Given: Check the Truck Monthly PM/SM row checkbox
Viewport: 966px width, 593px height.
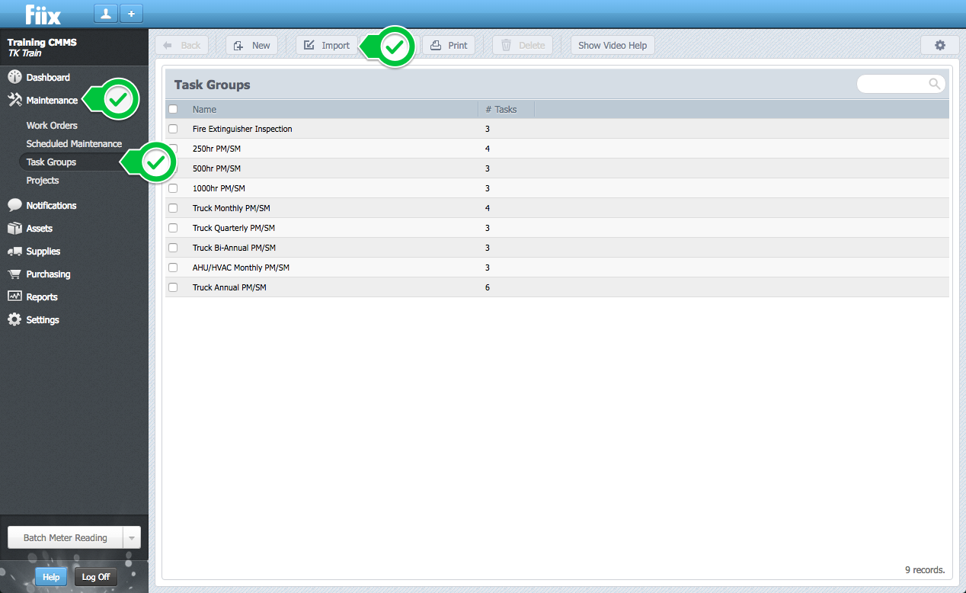Looking at the screenshot, I should (173, 208).
